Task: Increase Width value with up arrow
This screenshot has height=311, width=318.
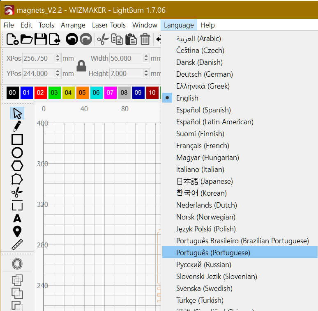Action: (146, 56)
